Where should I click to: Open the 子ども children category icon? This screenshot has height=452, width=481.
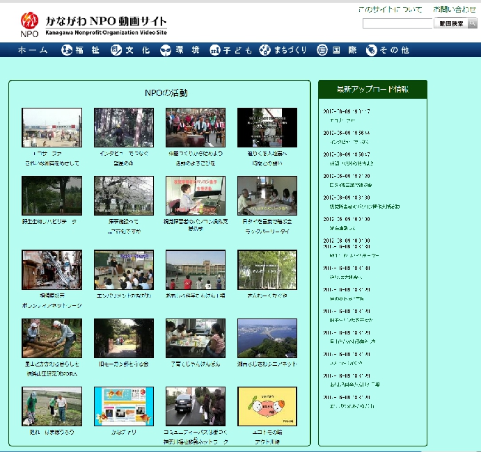(215, 50)
